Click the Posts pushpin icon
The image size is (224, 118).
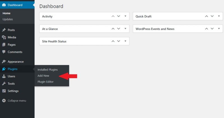tap(4, 30)
